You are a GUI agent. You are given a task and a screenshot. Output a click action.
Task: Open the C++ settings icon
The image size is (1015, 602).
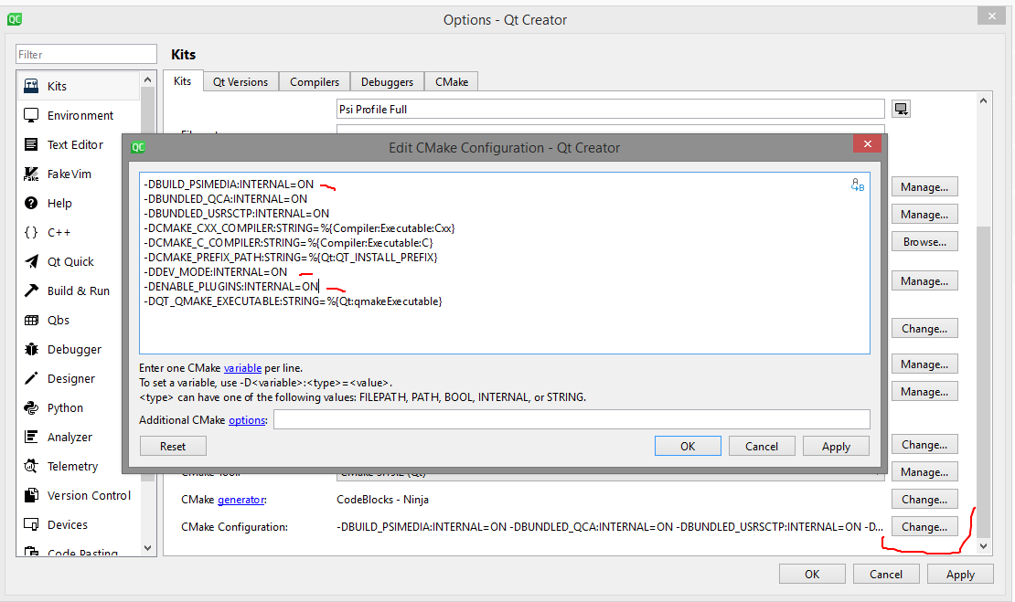[x=32, y=232]
